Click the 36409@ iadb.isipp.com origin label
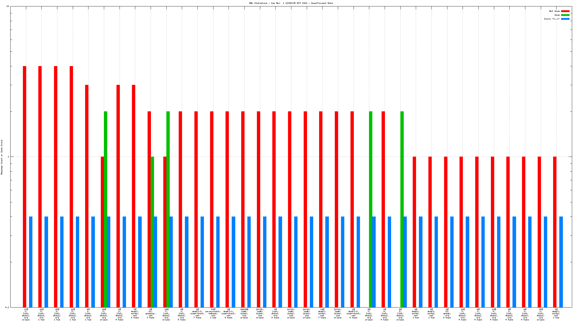Viewport: 576px width, 324px height. [x=244, y=313]
